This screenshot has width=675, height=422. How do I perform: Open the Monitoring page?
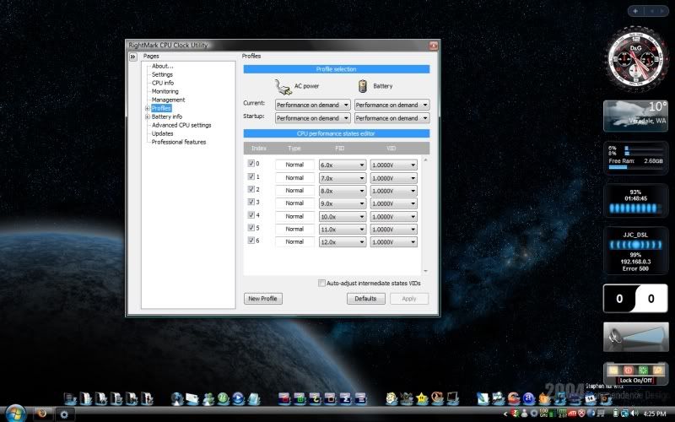[165, 91]
